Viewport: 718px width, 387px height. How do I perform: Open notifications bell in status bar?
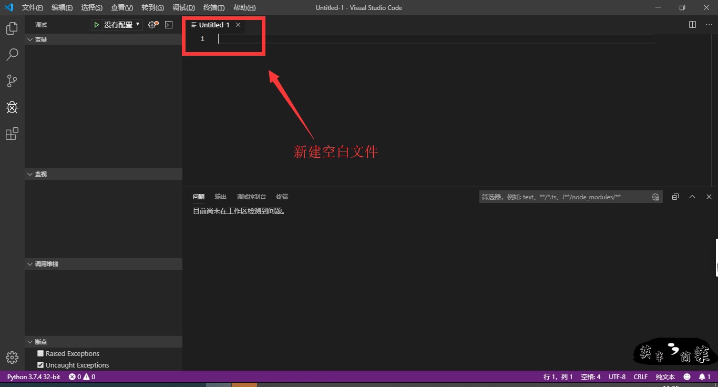(704, 377)
